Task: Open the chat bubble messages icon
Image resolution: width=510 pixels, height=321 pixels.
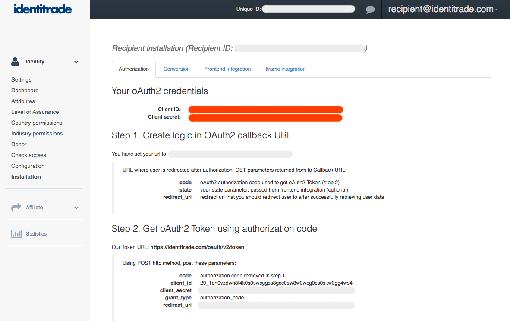Action: [x=370, y=10]
